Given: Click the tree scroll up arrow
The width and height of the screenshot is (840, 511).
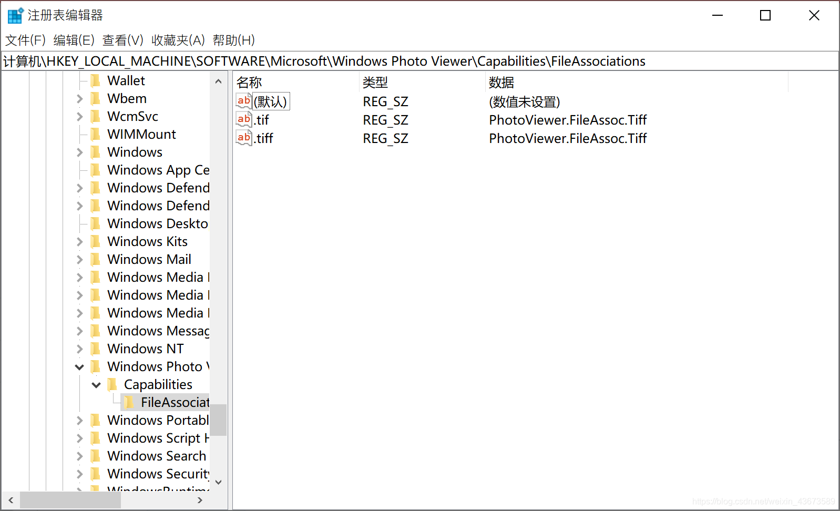Looking at the screenshot, I should tap(218, 81).
